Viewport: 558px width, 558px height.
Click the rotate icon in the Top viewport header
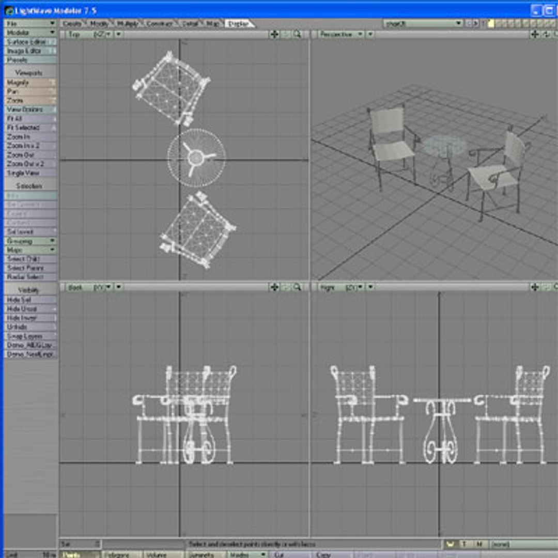286,34
